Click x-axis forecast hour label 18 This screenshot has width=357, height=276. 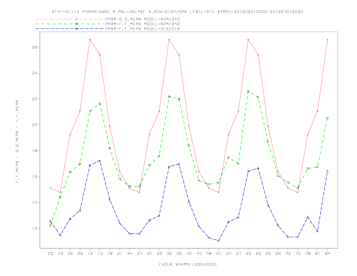tap(110, 253)
